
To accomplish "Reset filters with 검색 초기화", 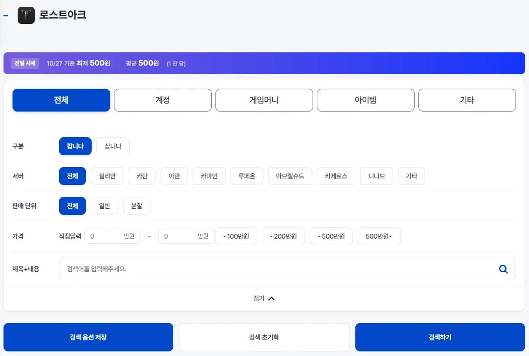I will click(x=264, y=337).
